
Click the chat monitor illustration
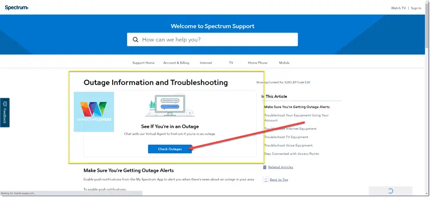169,105
